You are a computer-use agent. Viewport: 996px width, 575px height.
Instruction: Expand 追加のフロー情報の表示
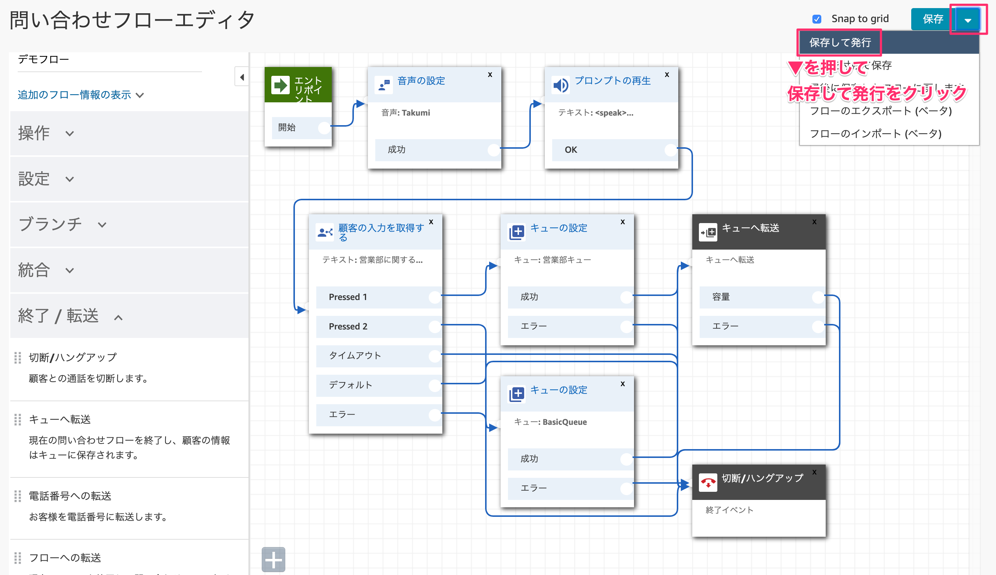pos(81,95)
